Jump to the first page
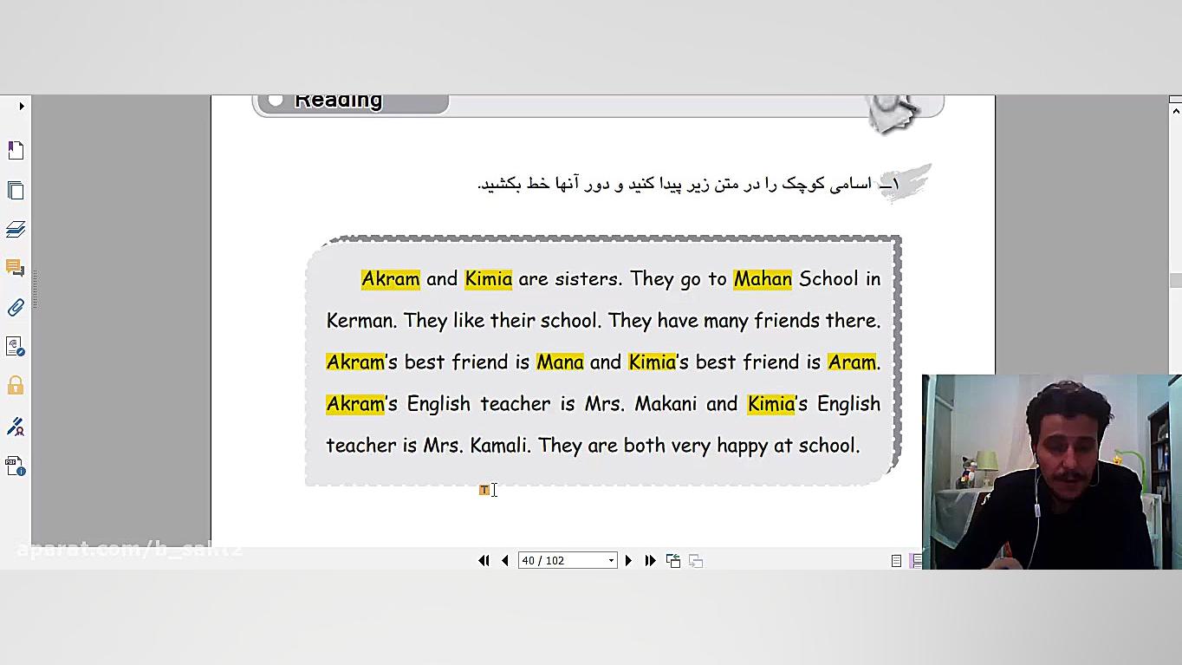The image size is (1182, 665). [x=484, y=561]
